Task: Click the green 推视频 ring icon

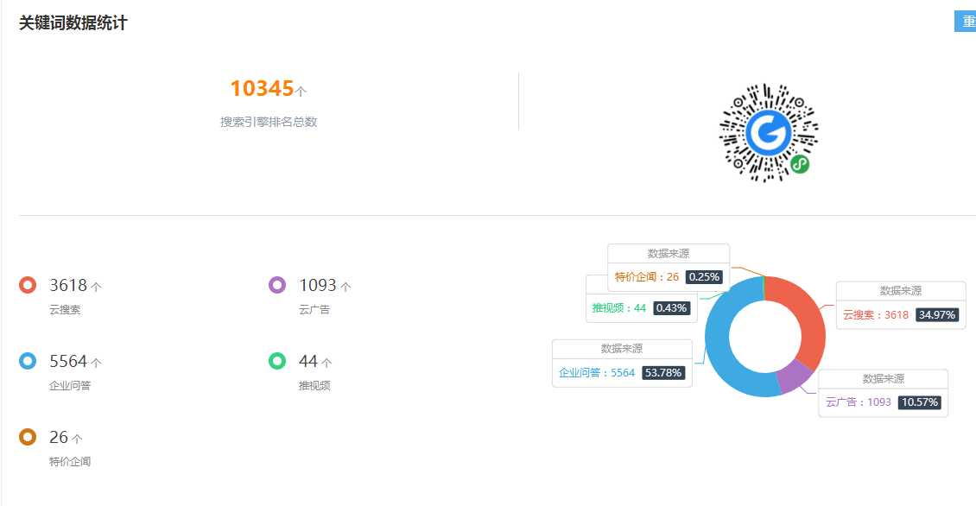Action: coord(277,361)
